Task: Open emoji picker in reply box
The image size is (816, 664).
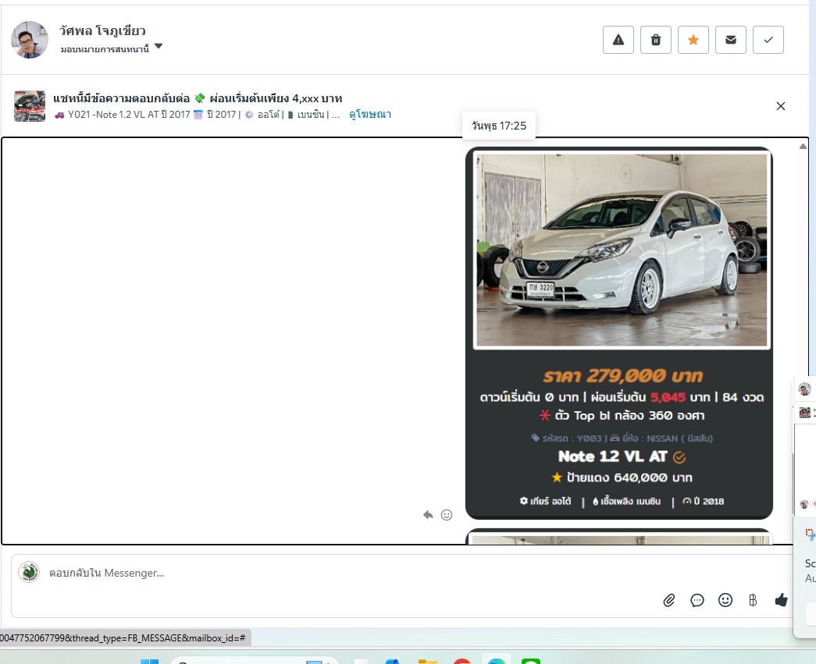Action: point(725,600)
